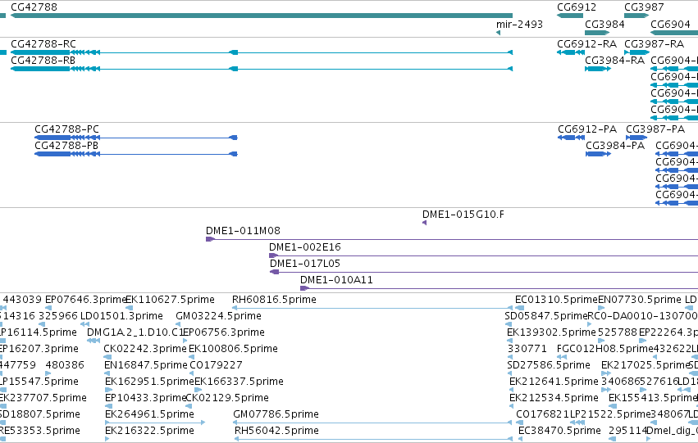The image size is (698, 443).
Task: Click the 295114 EST label
Action: (x=627, y=431)
